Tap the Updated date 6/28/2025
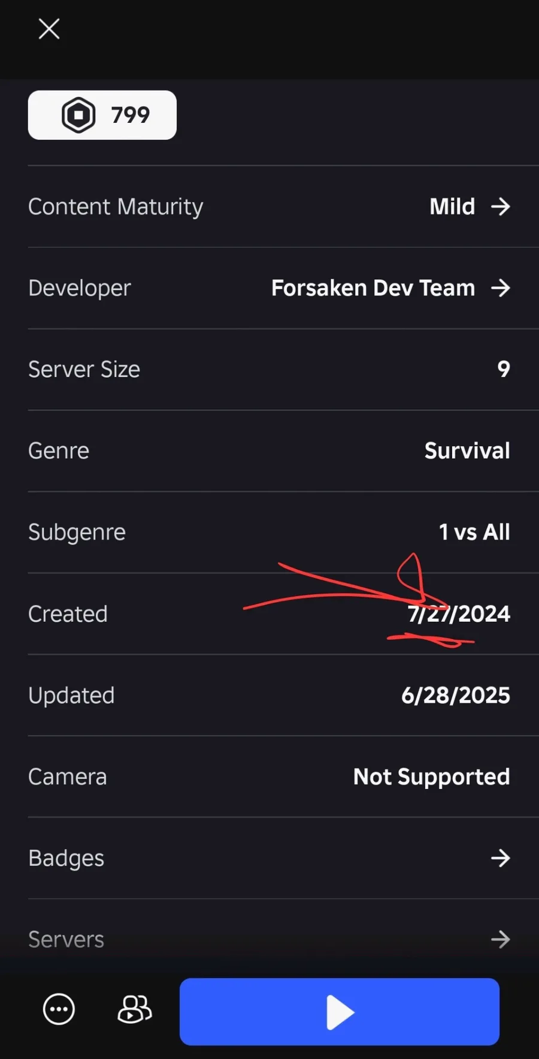 point(456,695)
